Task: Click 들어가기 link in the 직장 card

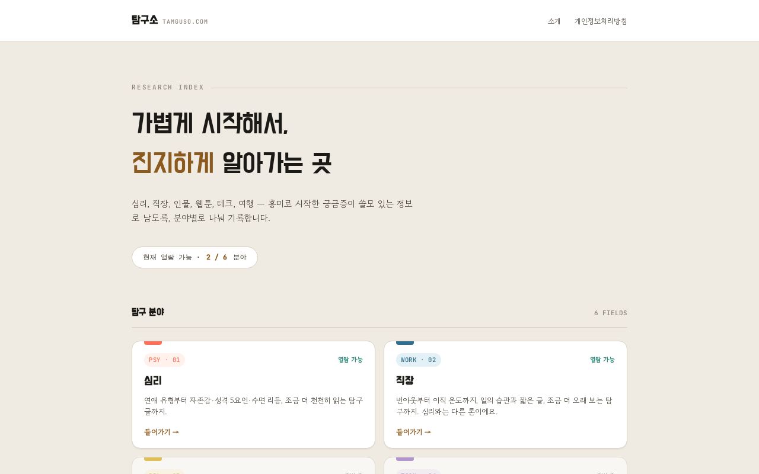Action: click(x=413, y=432)
